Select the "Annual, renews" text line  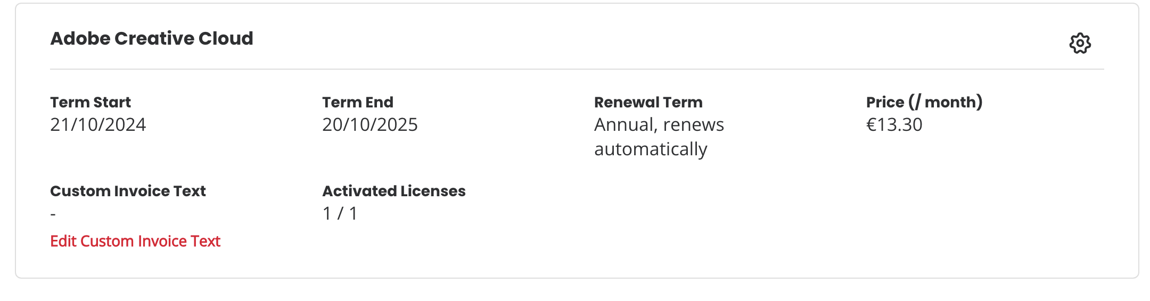coord(659,125)
